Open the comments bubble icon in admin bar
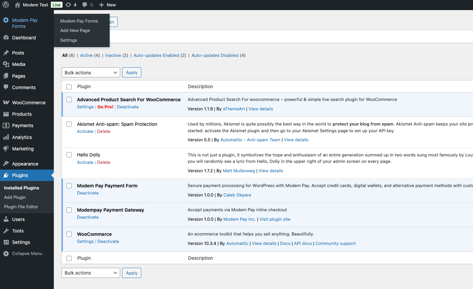473x289 pixels. click(x=85, y=5)
